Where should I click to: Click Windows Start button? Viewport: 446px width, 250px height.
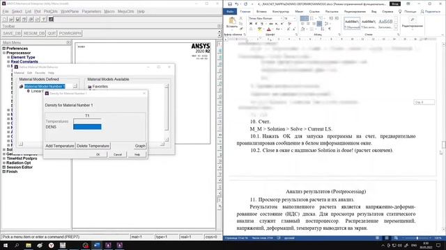point(6,245)
